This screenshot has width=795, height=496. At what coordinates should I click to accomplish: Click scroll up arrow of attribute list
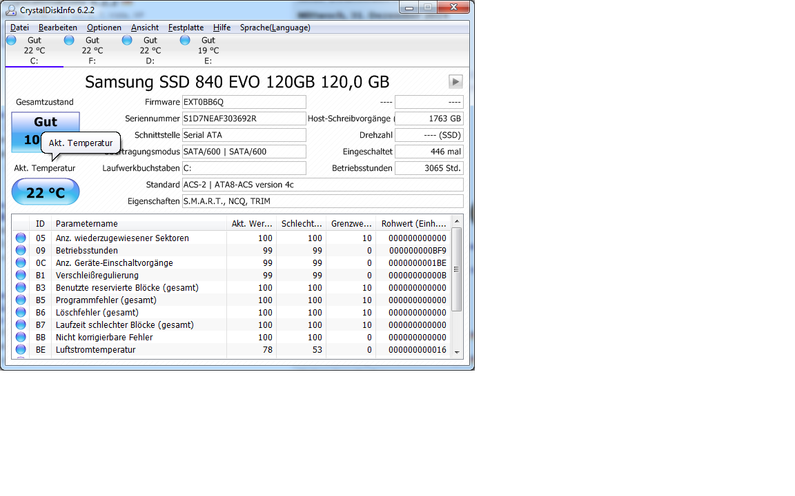pos(457,221)
